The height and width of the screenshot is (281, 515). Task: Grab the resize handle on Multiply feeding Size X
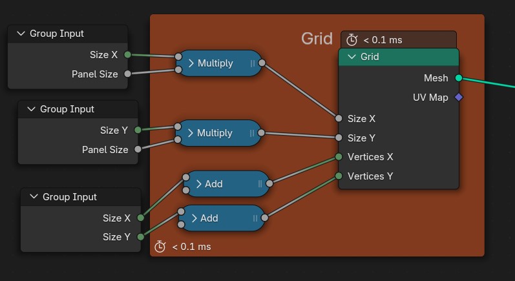[253, 63]
